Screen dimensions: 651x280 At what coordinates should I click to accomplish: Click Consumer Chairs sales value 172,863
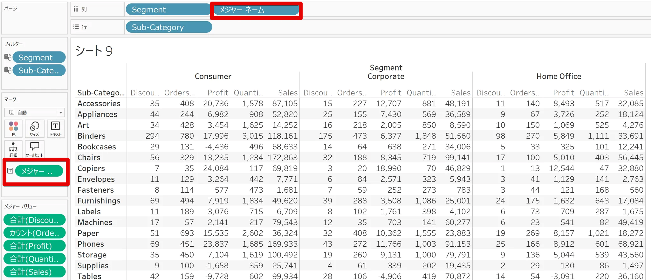click(283, 158)
